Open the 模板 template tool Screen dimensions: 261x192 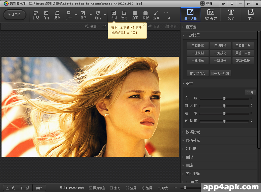pyautogui.click(x=146, y=15)
